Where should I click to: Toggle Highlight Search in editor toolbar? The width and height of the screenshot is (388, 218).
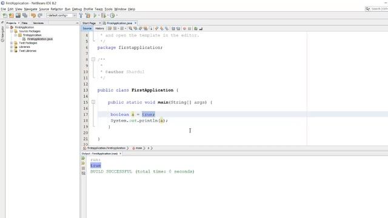tap(145, 28)
